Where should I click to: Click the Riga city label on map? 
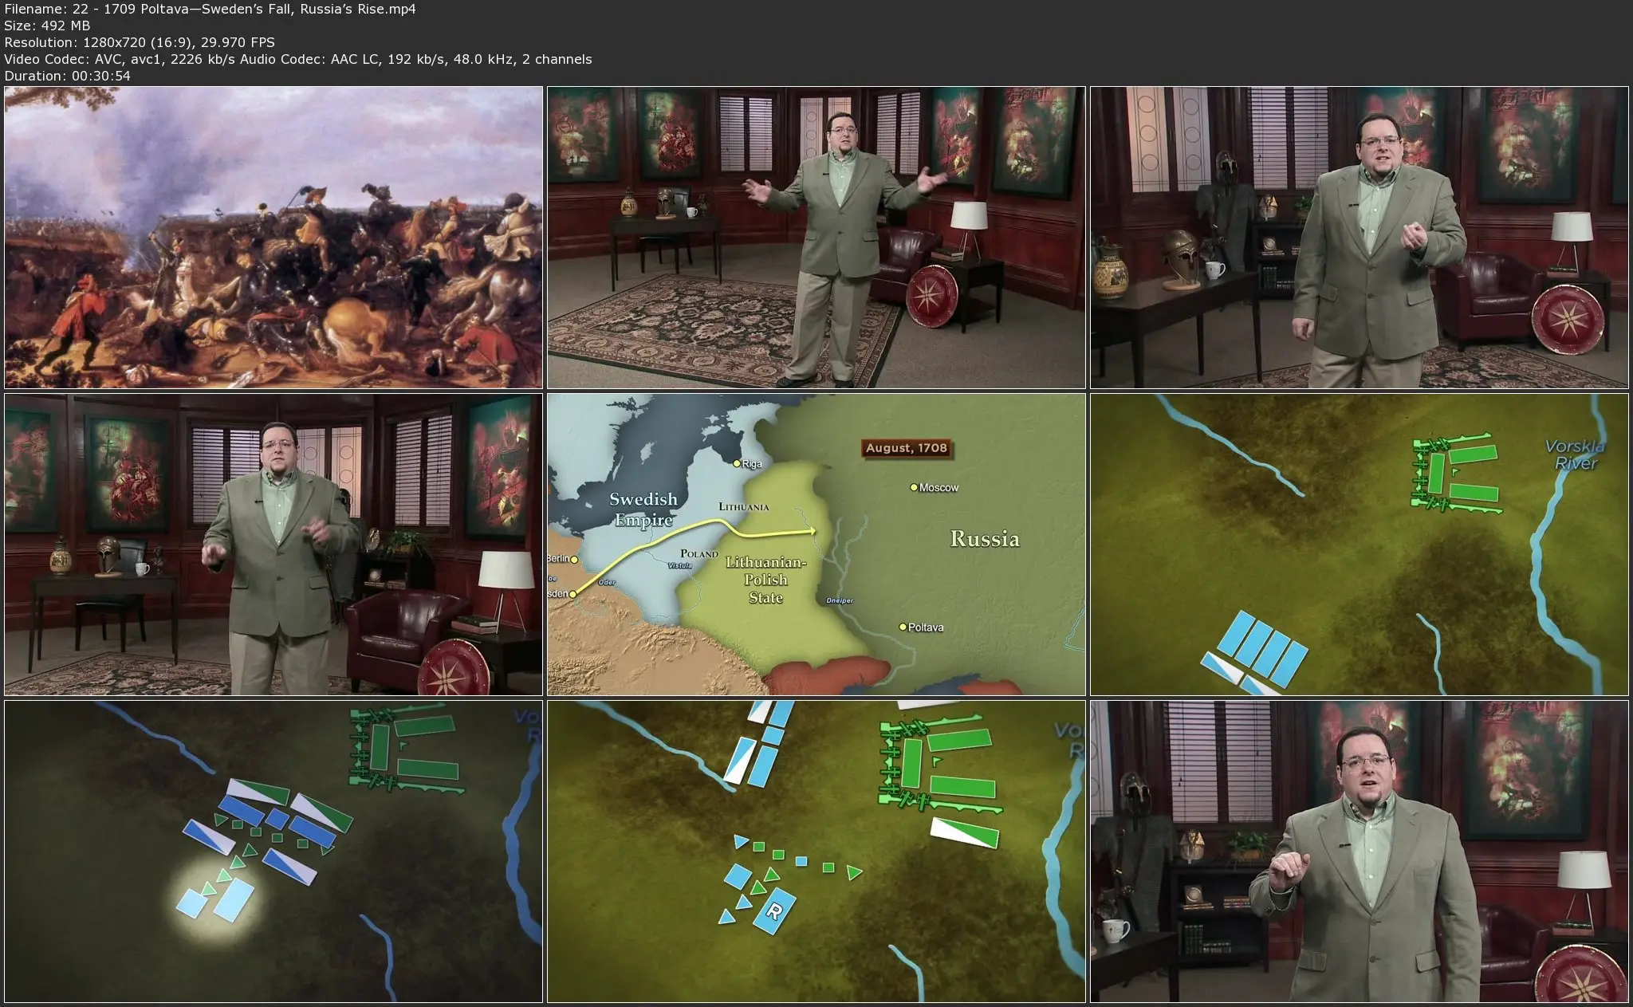click(752, 463)
